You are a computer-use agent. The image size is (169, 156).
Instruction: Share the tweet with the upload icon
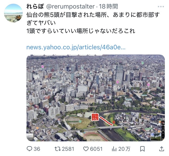(161, 149)
